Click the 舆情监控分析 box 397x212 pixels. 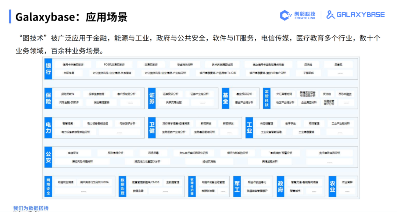(x=270, y=161)
